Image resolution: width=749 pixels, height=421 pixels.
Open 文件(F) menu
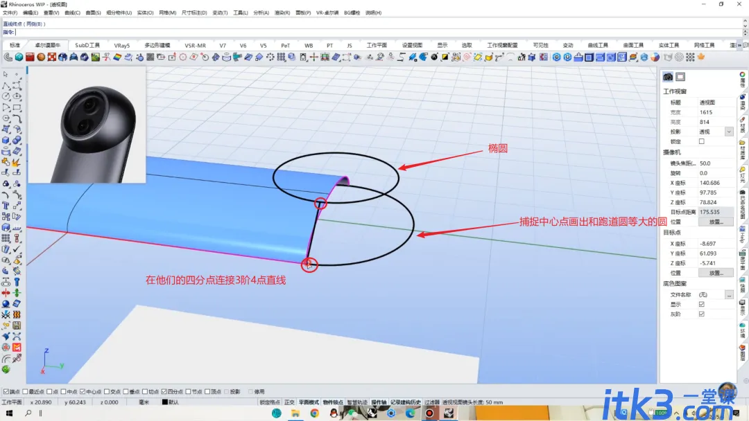[10, 13]
